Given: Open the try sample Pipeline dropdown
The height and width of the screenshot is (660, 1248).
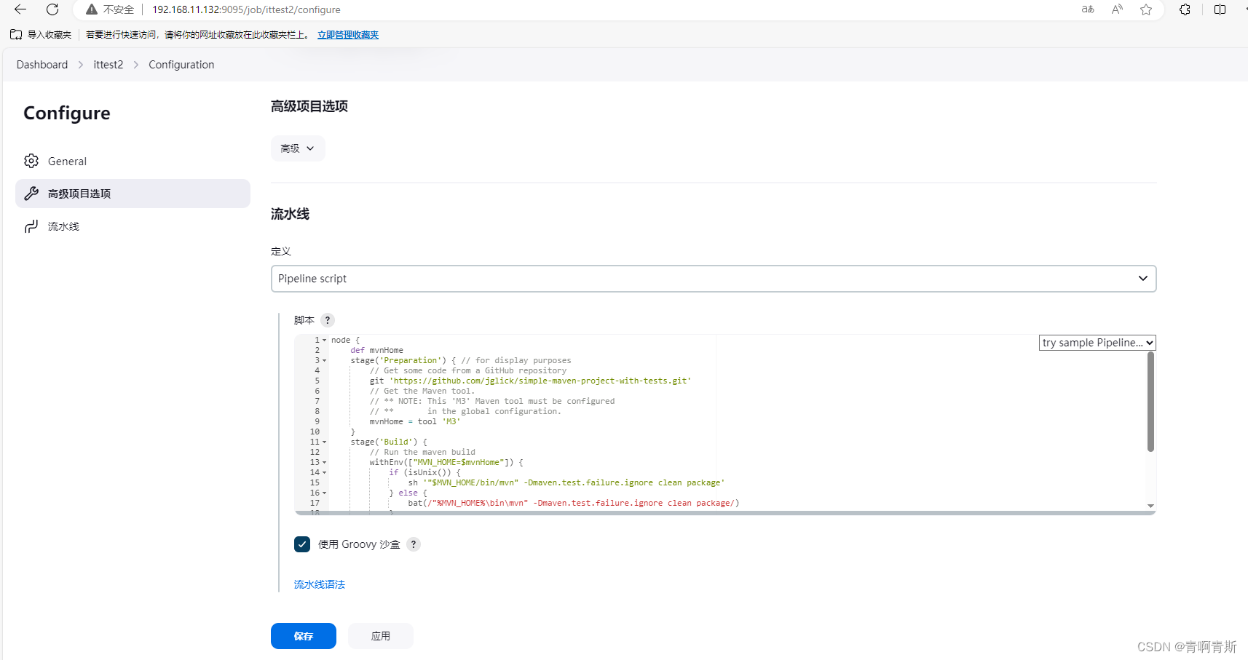Looking at the screenshot, I should click(x=1097, y=343).
